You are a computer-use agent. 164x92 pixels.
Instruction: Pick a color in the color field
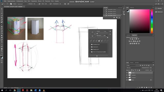pyautogui.click(x=139, y=21)
